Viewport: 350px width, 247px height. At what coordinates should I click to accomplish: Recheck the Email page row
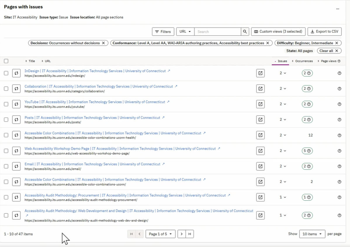(16, 166)
